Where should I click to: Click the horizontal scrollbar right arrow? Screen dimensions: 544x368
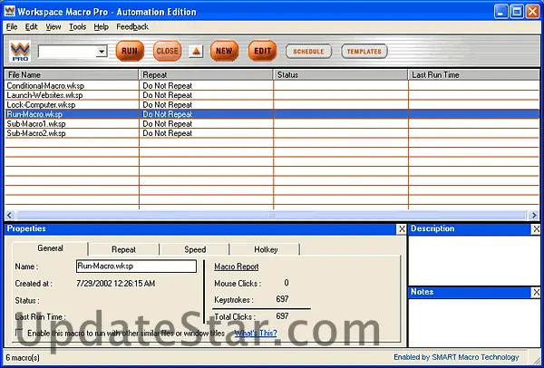(534, 216)
